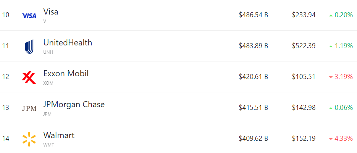Click the XOM ticker label

pos(48,83)
